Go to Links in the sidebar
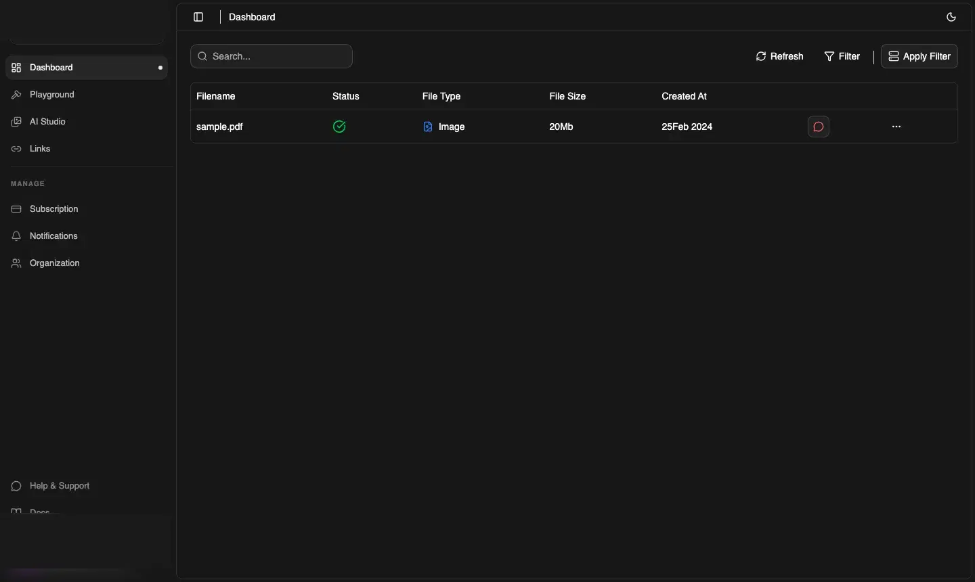Screen dimensions: 975x582 [87, 149]
